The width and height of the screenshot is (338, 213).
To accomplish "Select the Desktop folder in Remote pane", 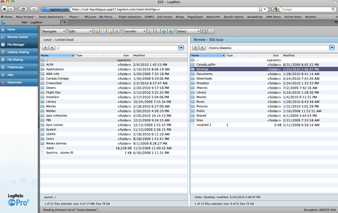I will 264,69.
